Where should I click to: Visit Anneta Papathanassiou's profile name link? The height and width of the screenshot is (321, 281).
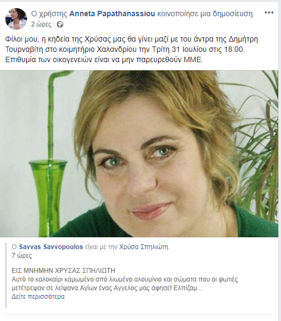112,14
